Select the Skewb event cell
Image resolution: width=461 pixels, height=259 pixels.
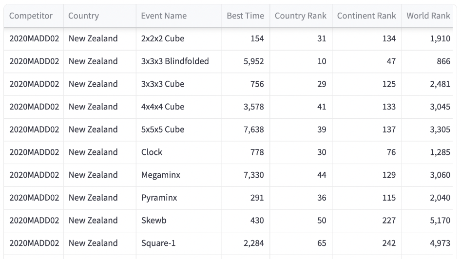[154, 221]
